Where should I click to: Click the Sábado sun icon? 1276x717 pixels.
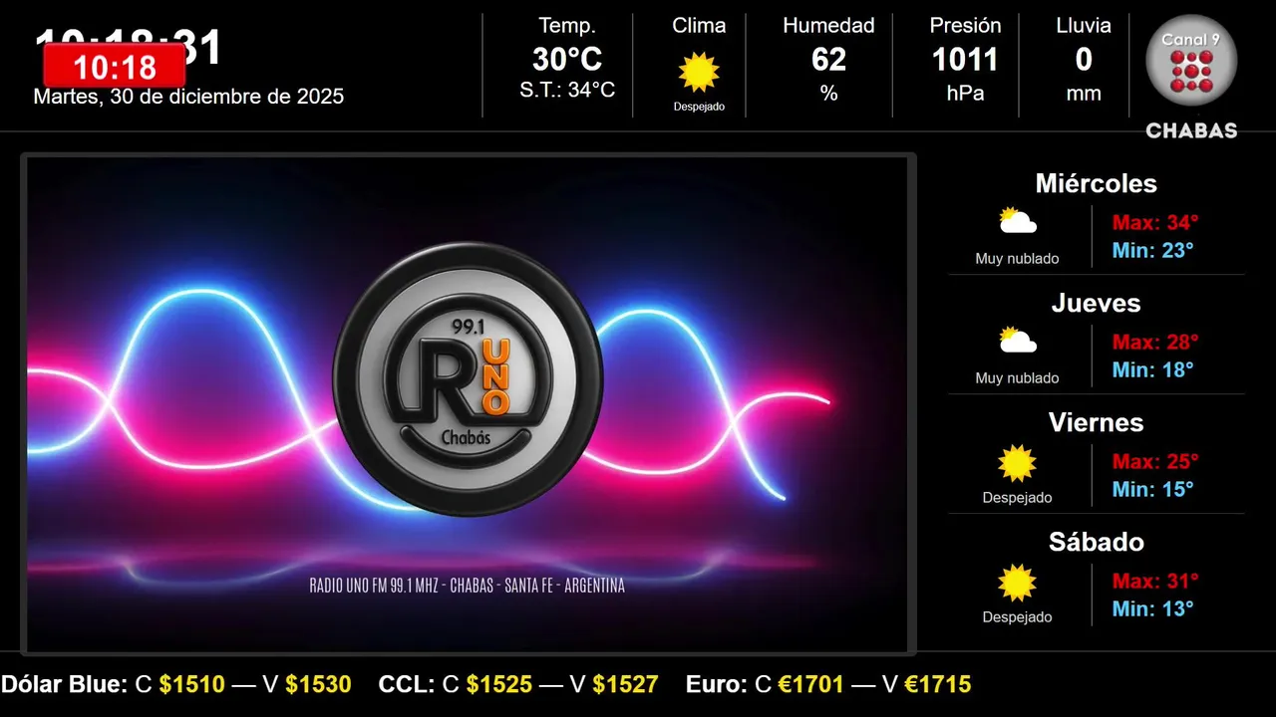pyautogui.click(x=1018, y=583)
